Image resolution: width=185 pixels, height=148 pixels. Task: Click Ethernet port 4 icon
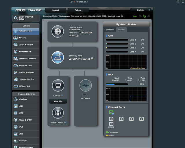point(141,119)
